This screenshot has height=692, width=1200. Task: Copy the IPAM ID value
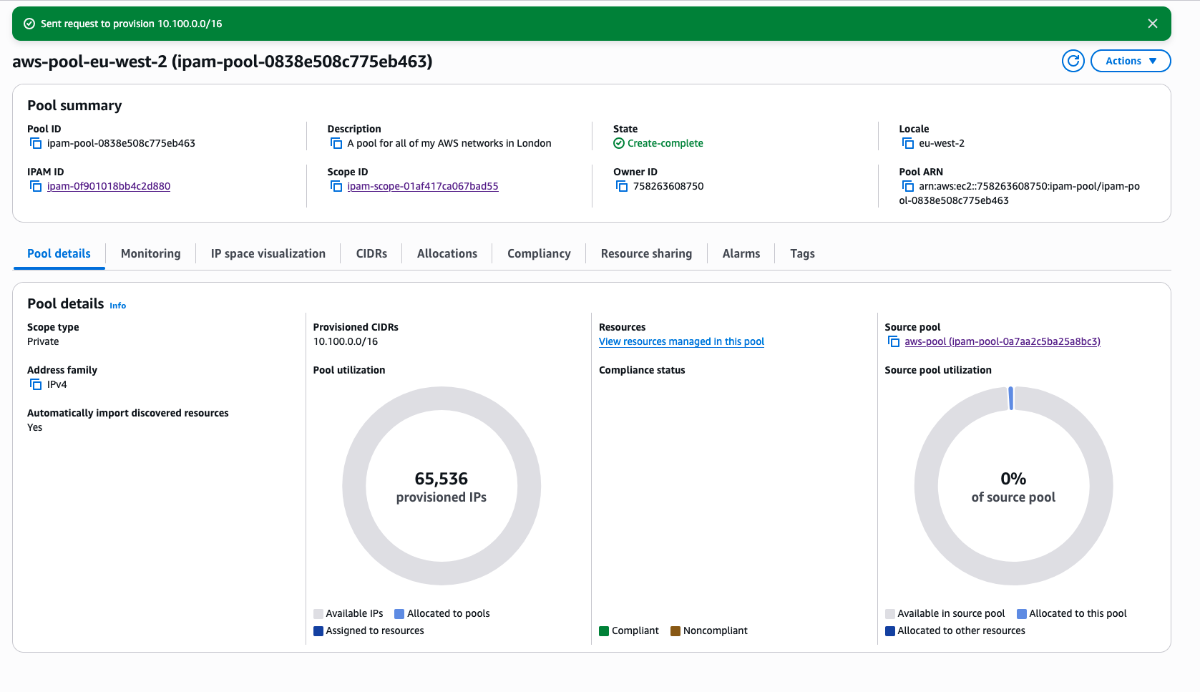36,187
